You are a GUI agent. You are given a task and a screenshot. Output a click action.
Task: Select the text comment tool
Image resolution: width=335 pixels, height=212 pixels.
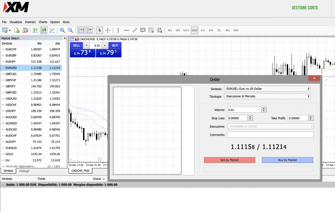pyautogui.click(x=143, y=30)
